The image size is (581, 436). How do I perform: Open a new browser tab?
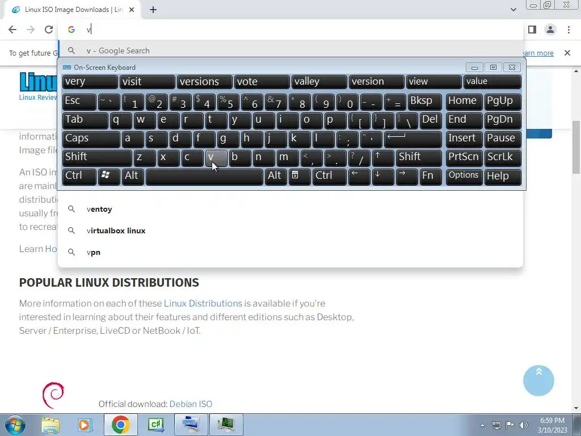tap(153, 10)
